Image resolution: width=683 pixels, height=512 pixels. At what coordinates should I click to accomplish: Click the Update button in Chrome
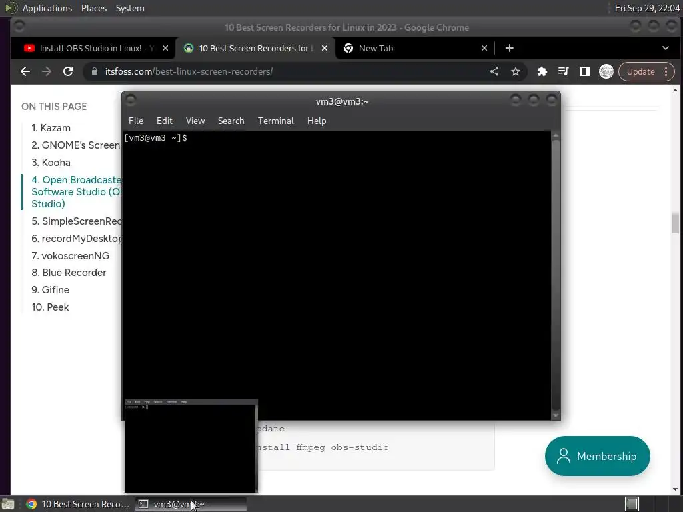coord(640,71)
